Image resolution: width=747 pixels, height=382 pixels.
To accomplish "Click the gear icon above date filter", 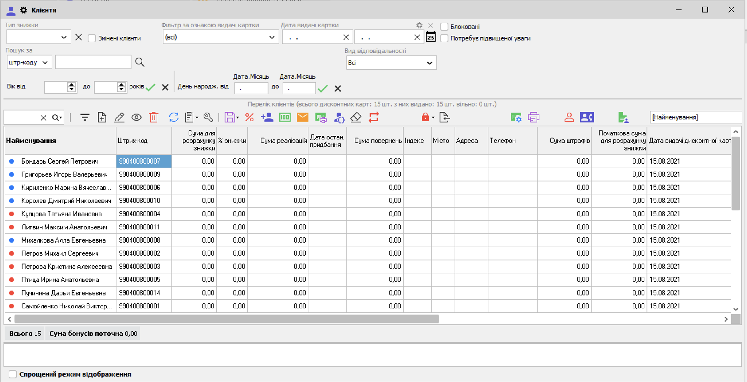I will pos(419,25).
